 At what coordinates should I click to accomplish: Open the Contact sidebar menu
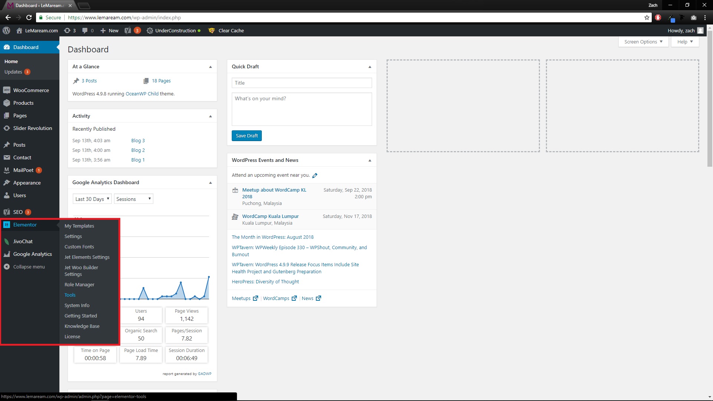(30, 157)
